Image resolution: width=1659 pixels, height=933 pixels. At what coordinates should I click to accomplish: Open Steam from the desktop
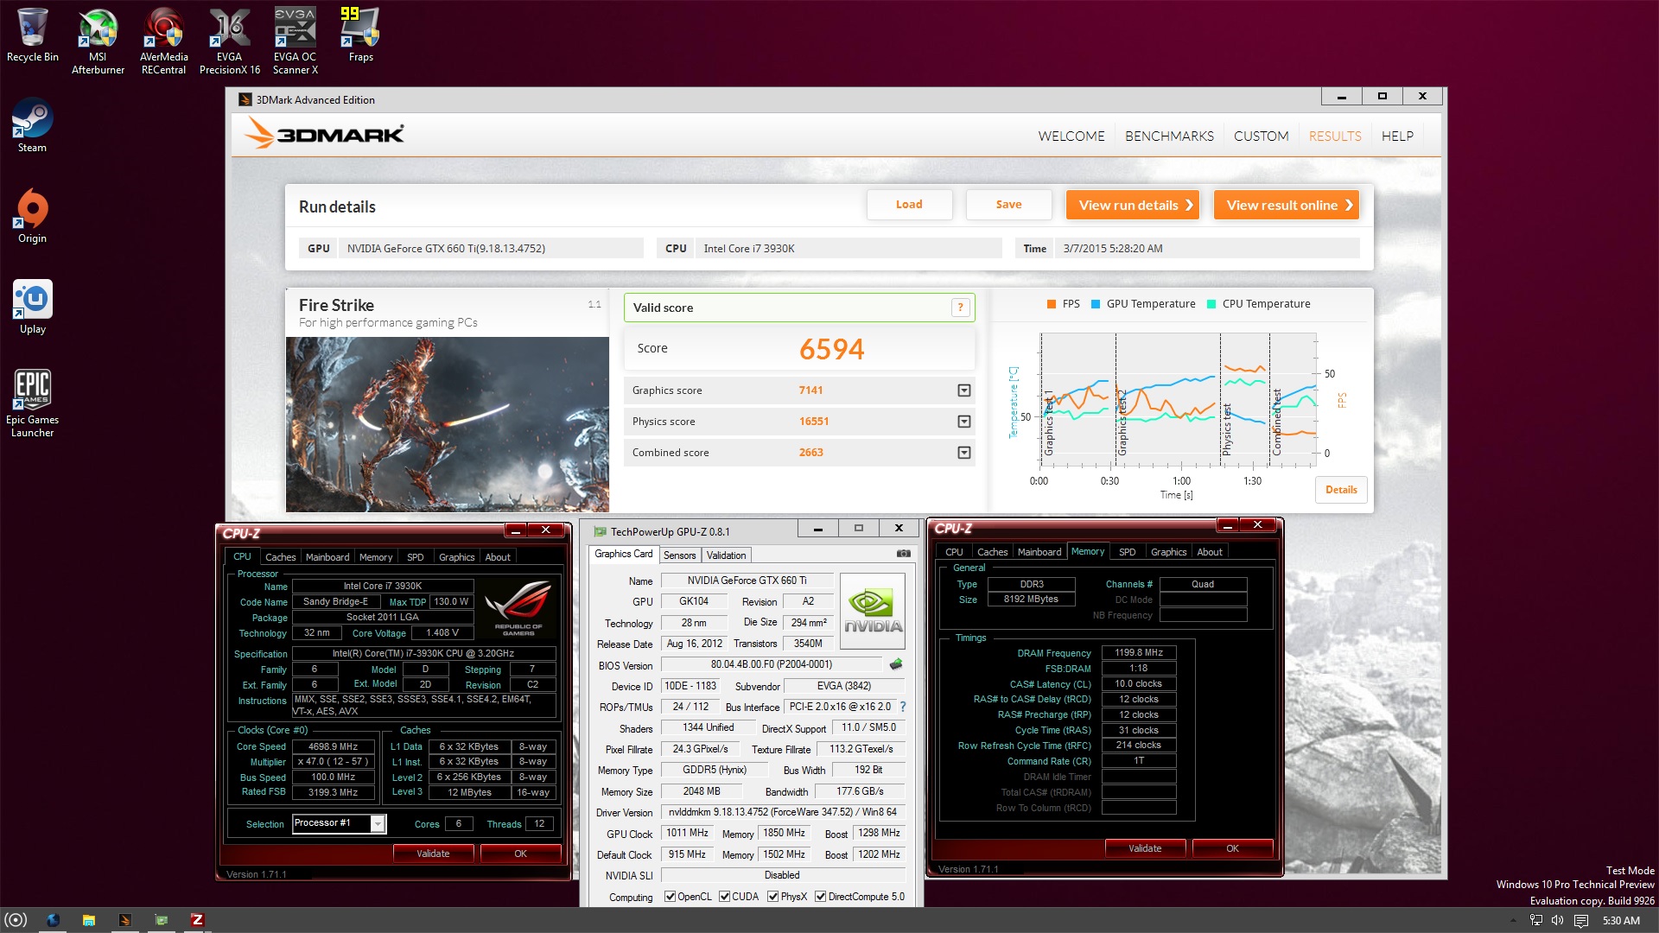[x=32, y=125]
